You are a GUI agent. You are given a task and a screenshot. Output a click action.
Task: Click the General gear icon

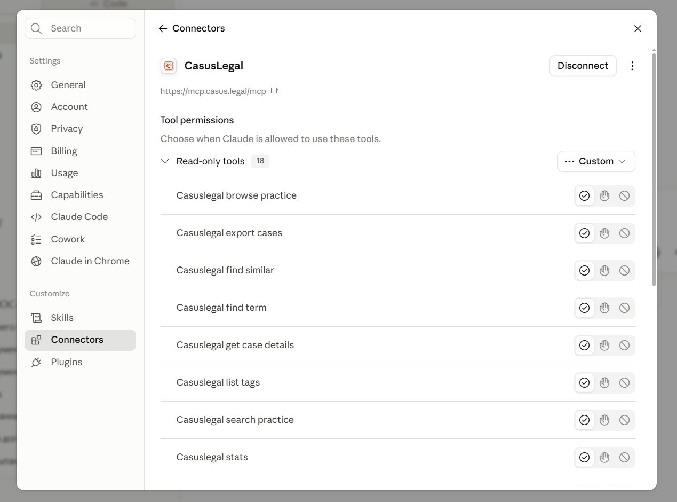[x=36, y=85]
